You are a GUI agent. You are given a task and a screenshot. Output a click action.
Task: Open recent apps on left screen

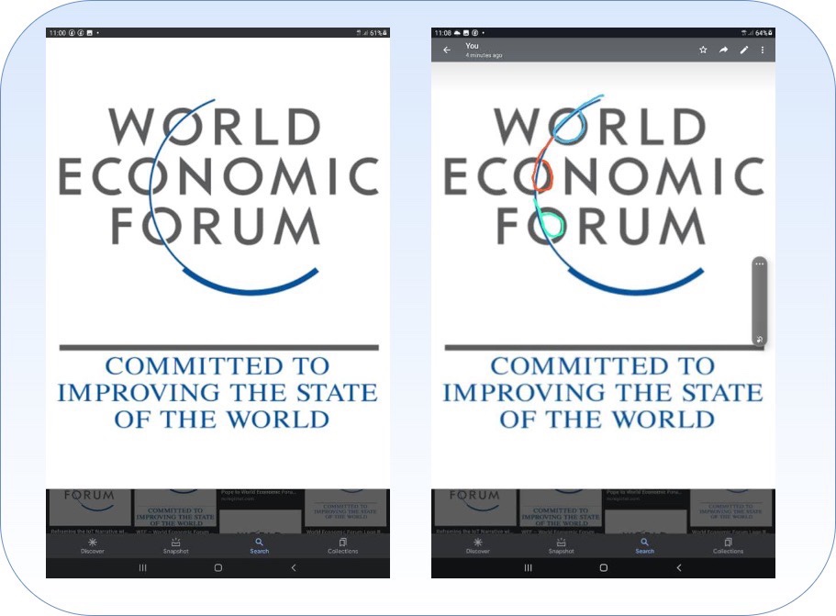pos(142,568)
